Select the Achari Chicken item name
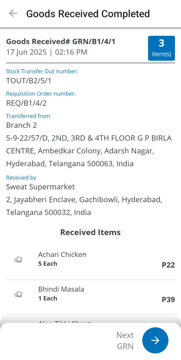 click(x=62, y=254)
